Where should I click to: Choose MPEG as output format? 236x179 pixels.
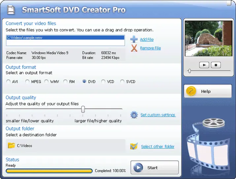(27, 82)
